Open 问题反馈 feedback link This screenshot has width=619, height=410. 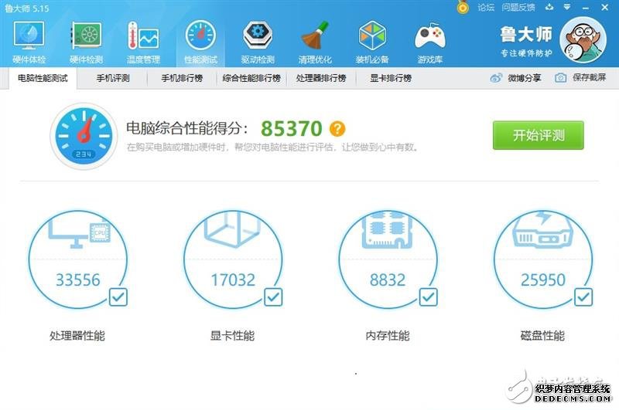(518, 8)
